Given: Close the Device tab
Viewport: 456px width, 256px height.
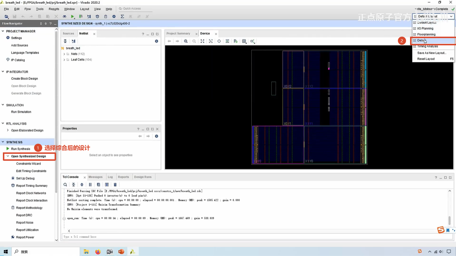Looking at the screenshot, I should [216, 34].
